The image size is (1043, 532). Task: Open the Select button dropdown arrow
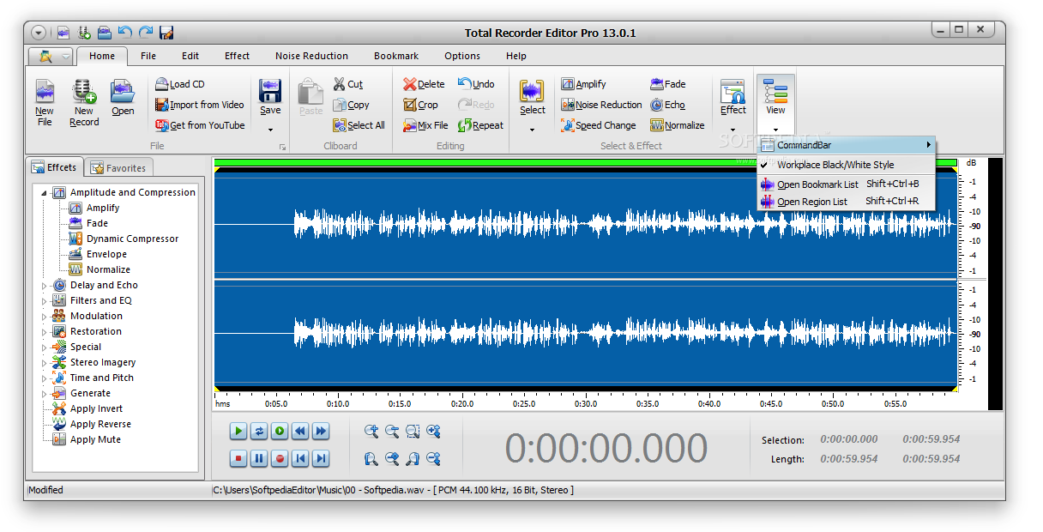(x=532, y=130)
